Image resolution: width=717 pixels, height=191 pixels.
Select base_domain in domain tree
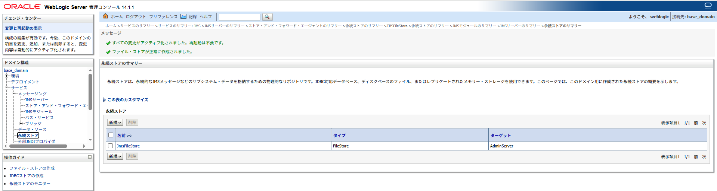tap(16, 70)
